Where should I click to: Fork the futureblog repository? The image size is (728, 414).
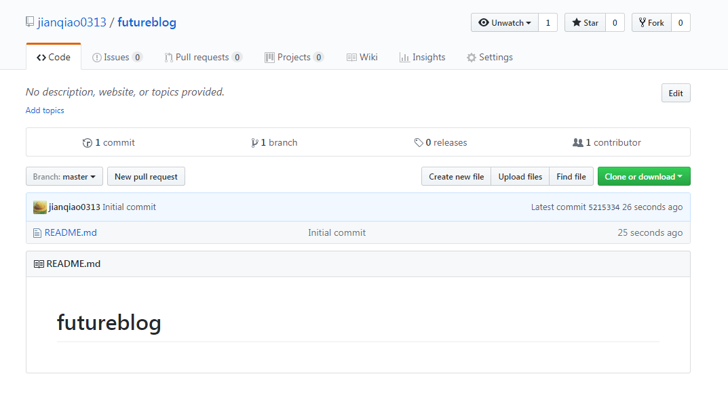click(651, 22)
